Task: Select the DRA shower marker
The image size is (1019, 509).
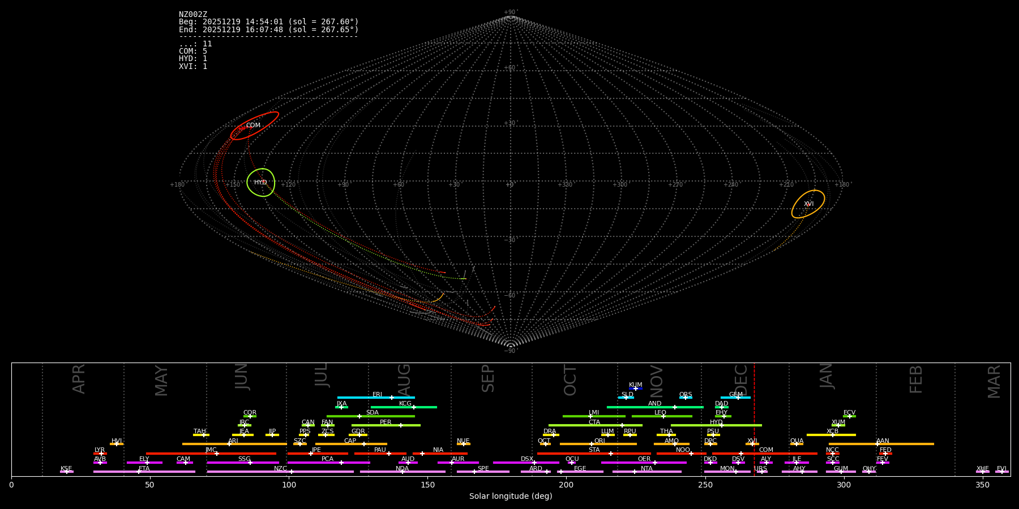Action: (554, 435)
